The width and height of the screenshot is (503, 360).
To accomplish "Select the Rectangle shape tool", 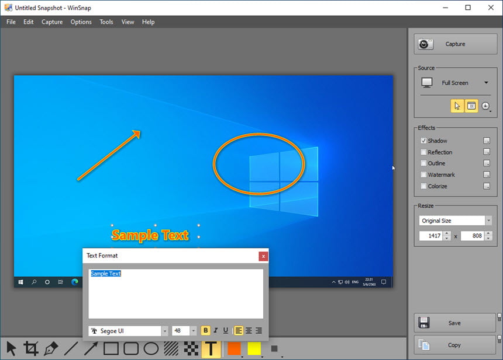I will pos(111,348).
